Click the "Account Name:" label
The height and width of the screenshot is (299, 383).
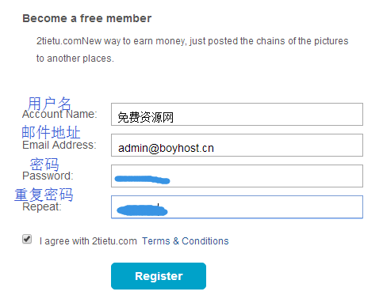(x=59, y=114)
